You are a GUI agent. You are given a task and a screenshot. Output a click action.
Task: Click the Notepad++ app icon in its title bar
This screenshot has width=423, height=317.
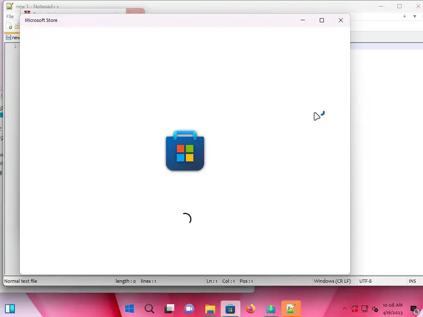pyautogui.click(x=10, y=6)
